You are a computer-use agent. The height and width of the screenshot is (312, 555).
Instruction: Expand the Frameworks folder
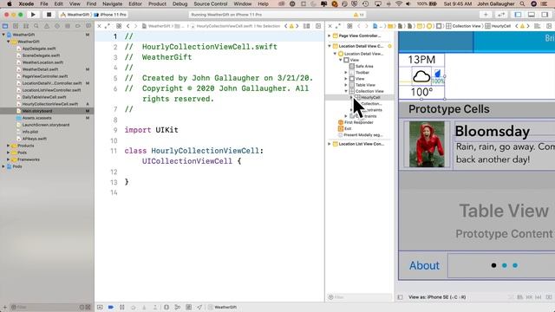point(8,159)
